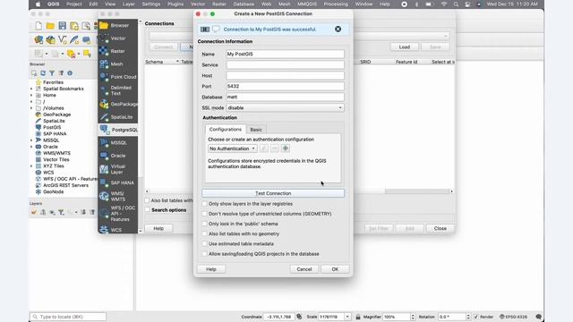Expand the XYZ Tiles tree item

(x=31, y=166)
